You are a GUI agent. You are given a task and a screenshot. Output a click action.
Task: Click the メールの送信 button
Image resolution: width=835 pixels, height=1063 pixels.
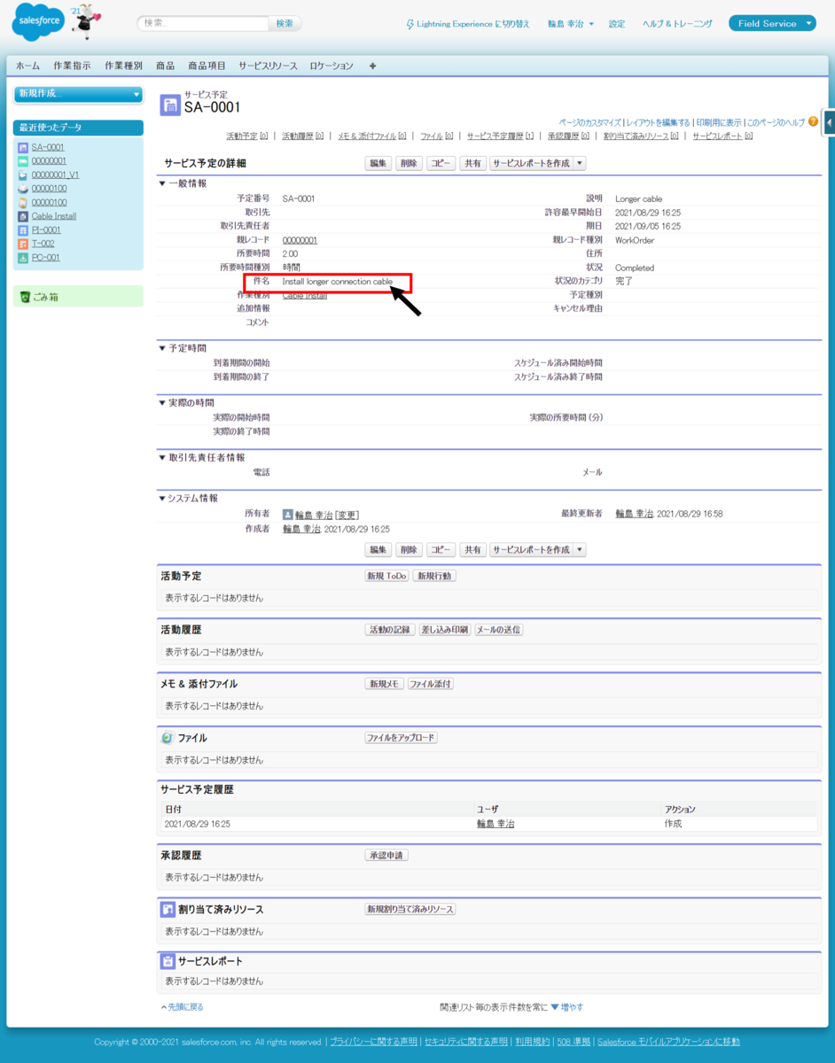[498, 630]
